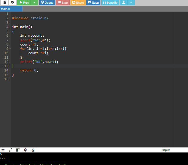The width and height of the screenshot is (188, 165).
Task: Click the printf statement on line 12
Action: (39, 62)
